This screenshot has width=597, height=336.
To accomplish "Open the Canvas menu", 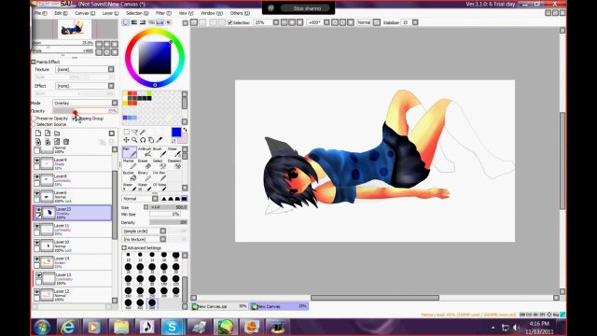I will (x=85, y=13).
